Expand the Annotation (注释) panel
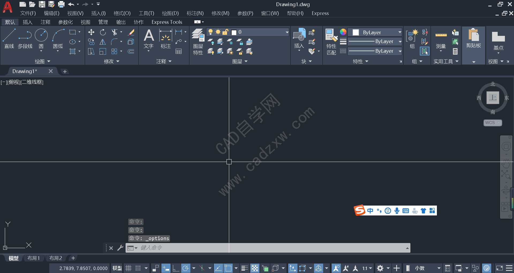This screenshot has height=273, width=514. tap(164, 61)
